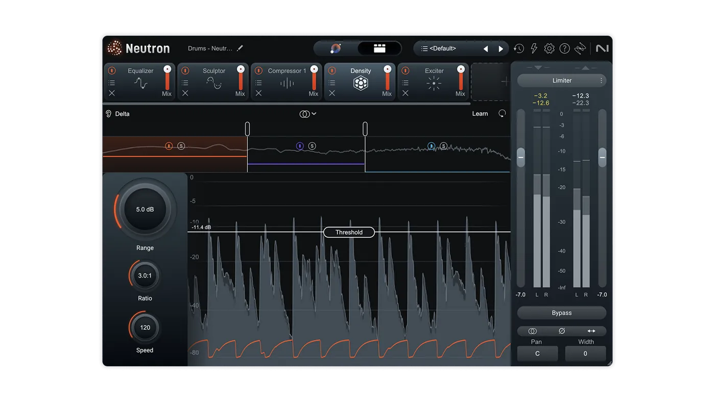Screen dimensions: 715x402
Task: Click the lightning bolt zero latency icon
Action: tap(534, 48)
